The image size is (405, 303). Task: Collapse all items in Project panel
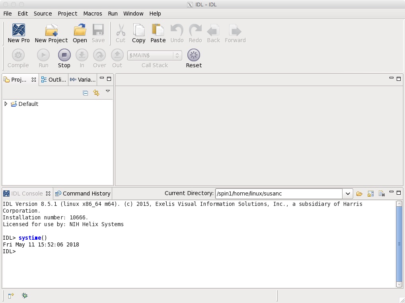point(85,93)
